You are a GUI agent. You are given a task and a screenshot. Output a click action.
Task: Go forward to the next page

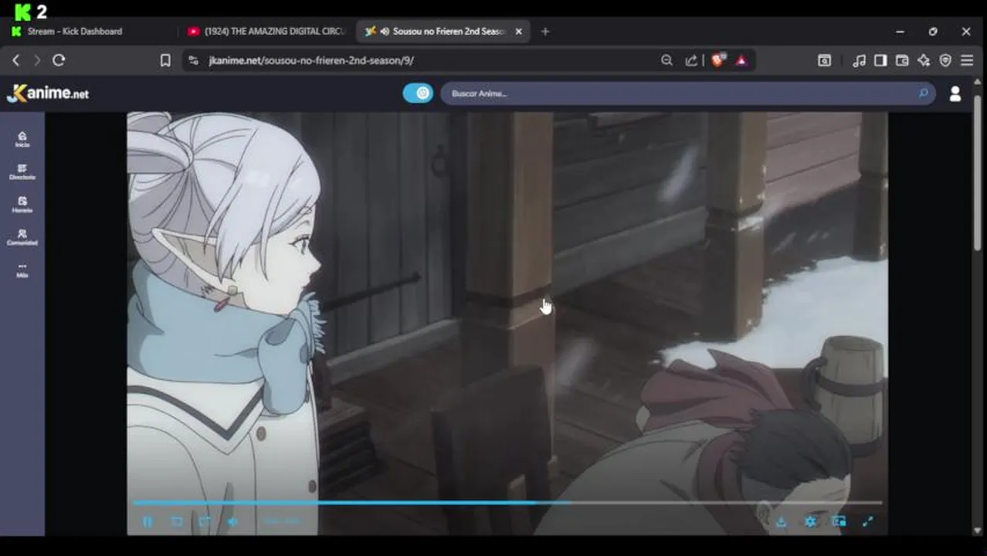click(x=36, y=60)
